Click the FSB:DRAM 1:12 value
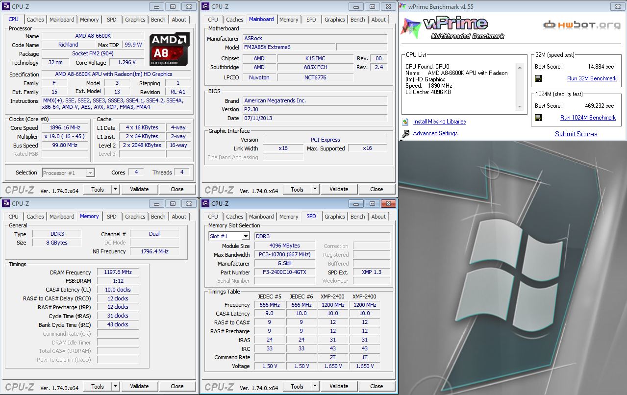Viewport: 627px width, 395px height. click(118, 281)
